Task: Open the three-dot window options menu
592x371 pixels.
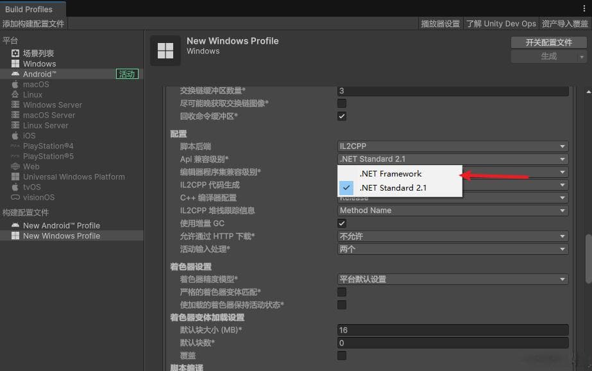Action: (x=584, y=8)
